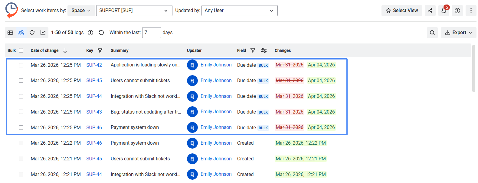
Task: Refresh the logs list
Action: (101, 33)
